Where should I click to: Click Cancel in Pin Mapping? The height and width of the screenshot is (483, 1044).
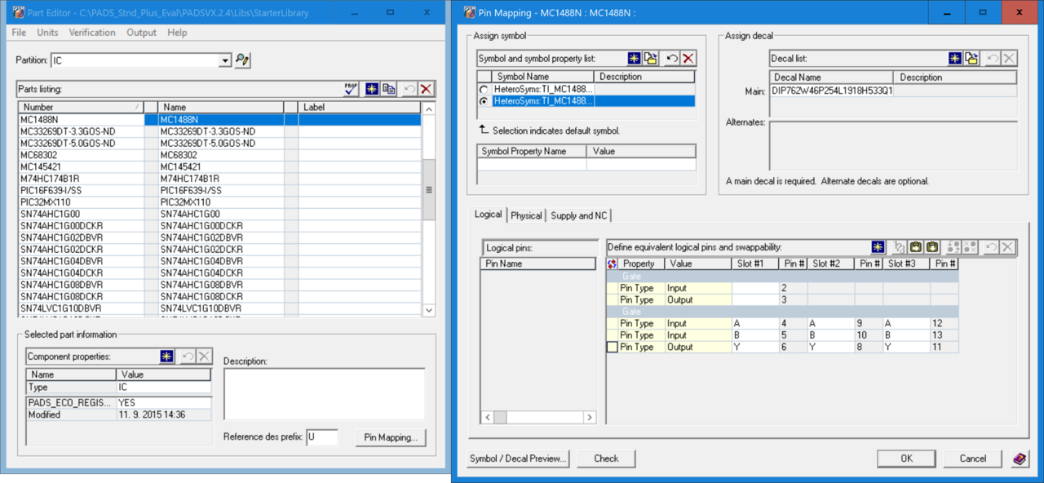click(x=972, y=459)
